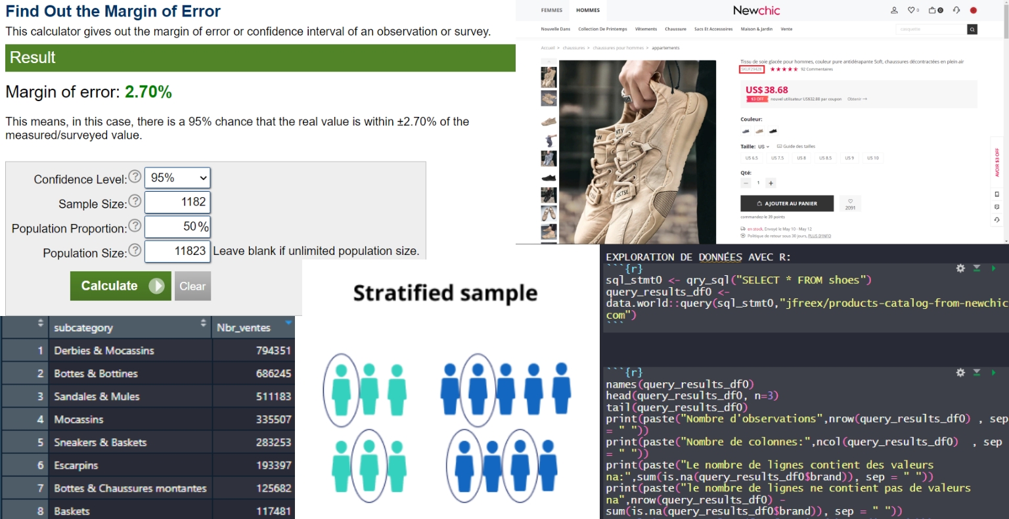Image resolution: width=1009 pixels, height=519 pixels.
Task: Run all chunks above the second R chunk
Action: point(977,372)
